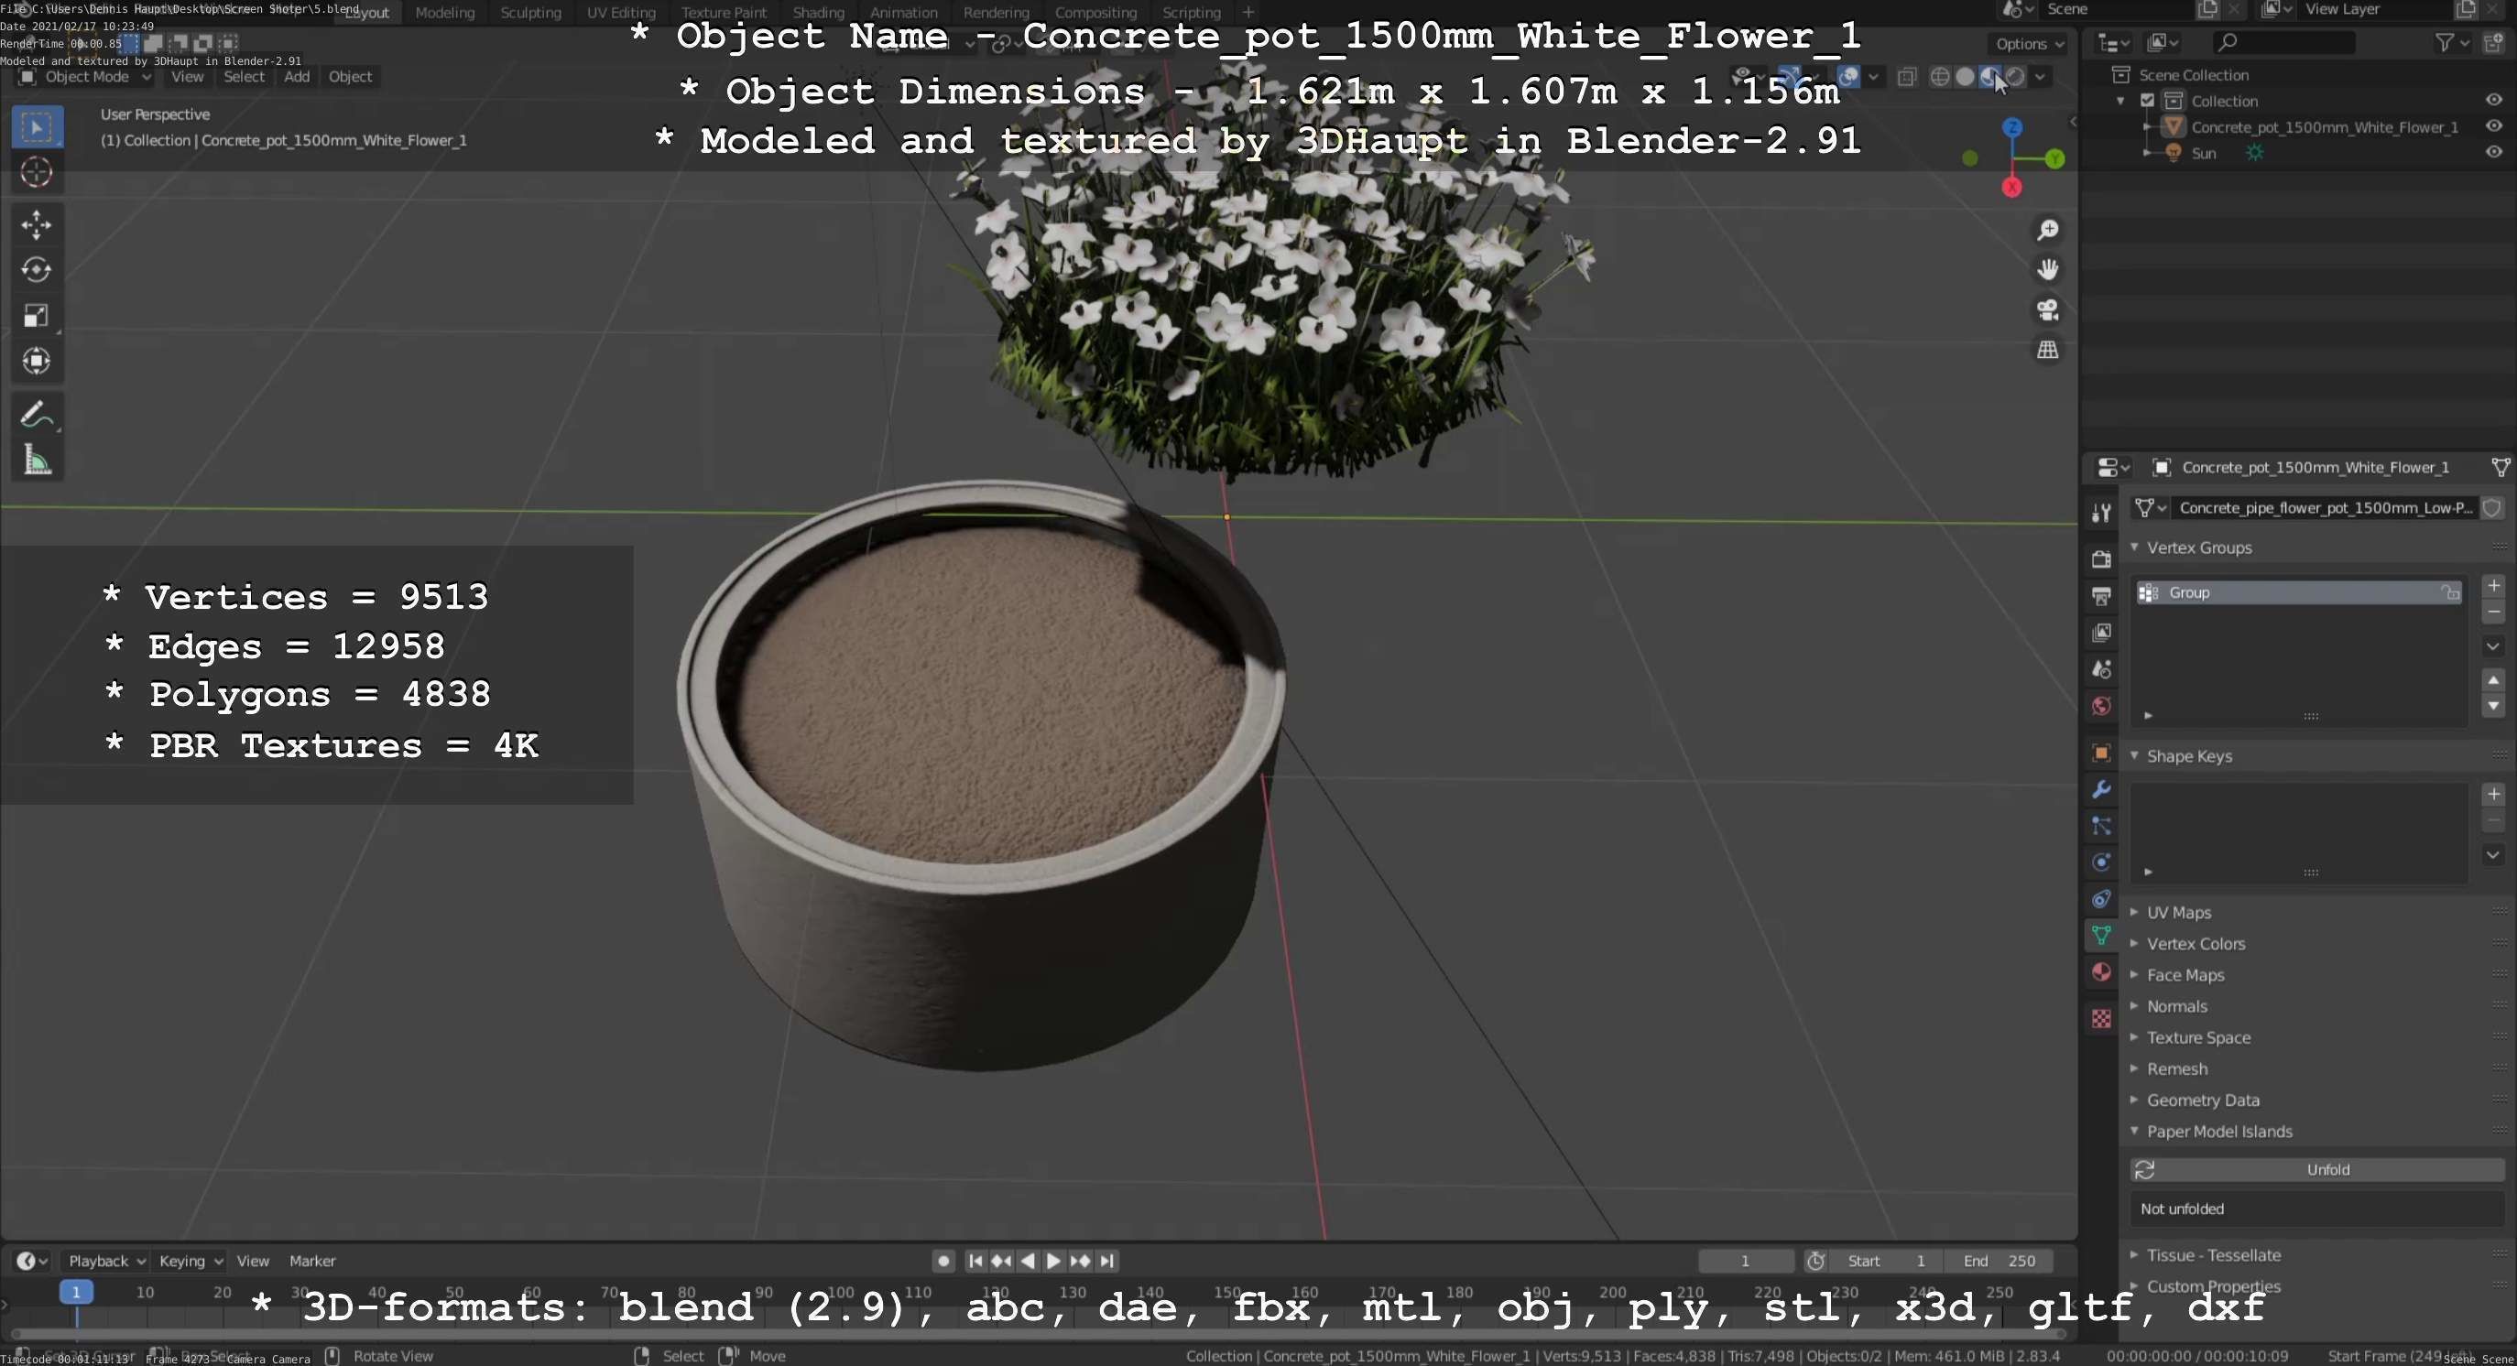This screenshot has width=2517, height=1366.
Task: Open the Texture properties checker tab
Action: click(x=2101, y=1018)
